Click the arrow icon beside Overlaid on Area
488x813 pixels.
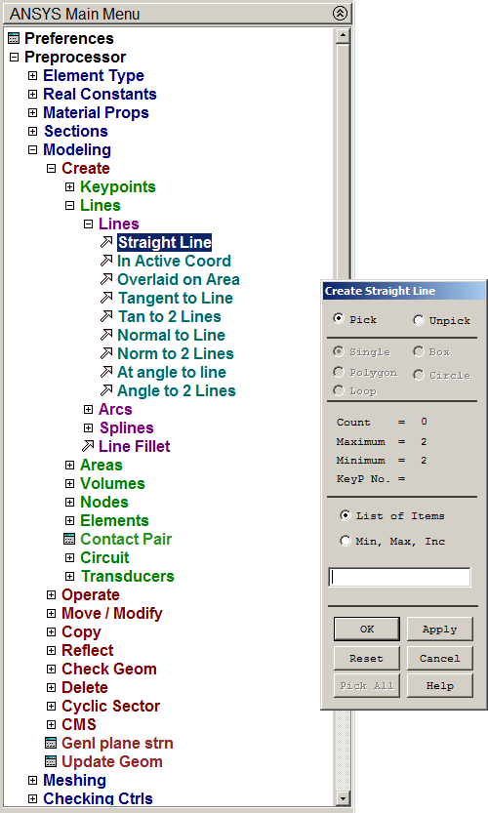[106, 279]
